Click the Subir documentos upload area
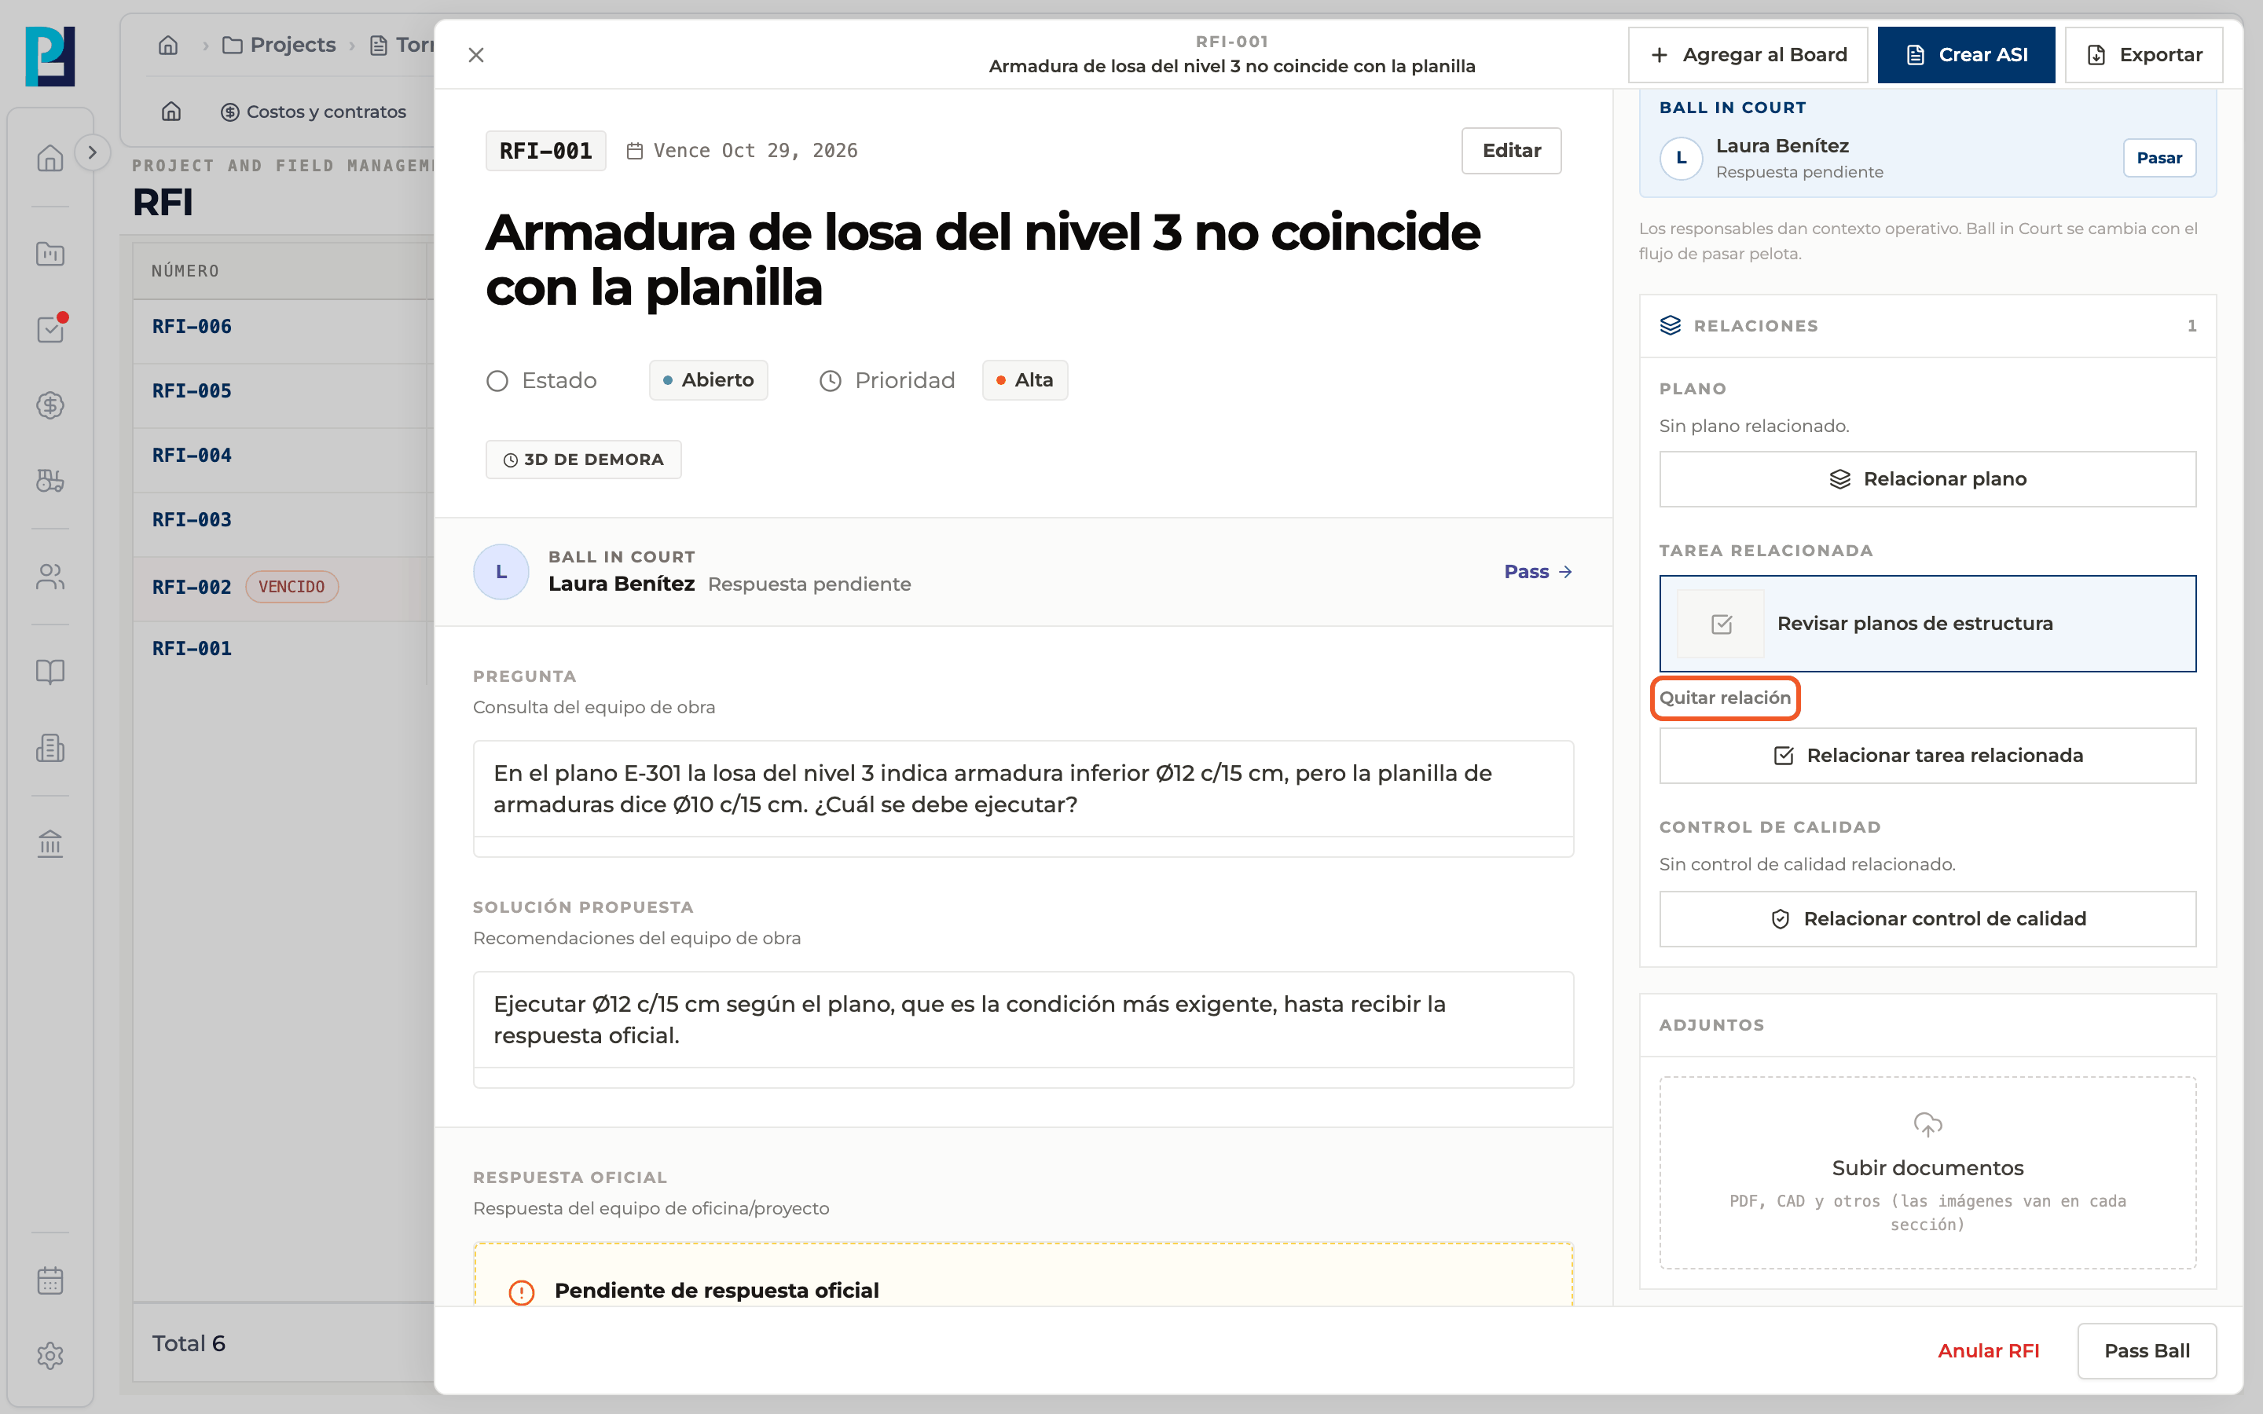The height and width of the screenshot is (1414, 2263). pos(1927,1173)
